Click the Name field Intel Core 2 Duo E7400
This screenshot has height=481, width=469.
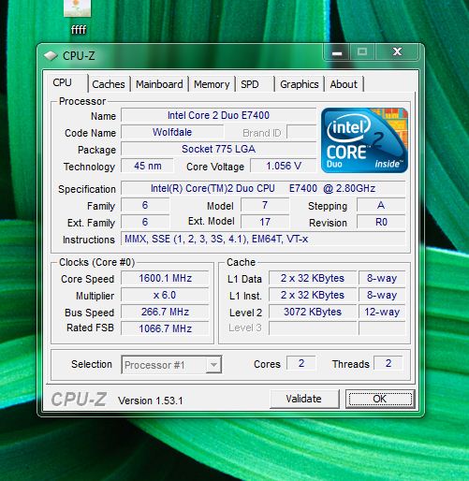pyautogui.click(x=218, y=115)
